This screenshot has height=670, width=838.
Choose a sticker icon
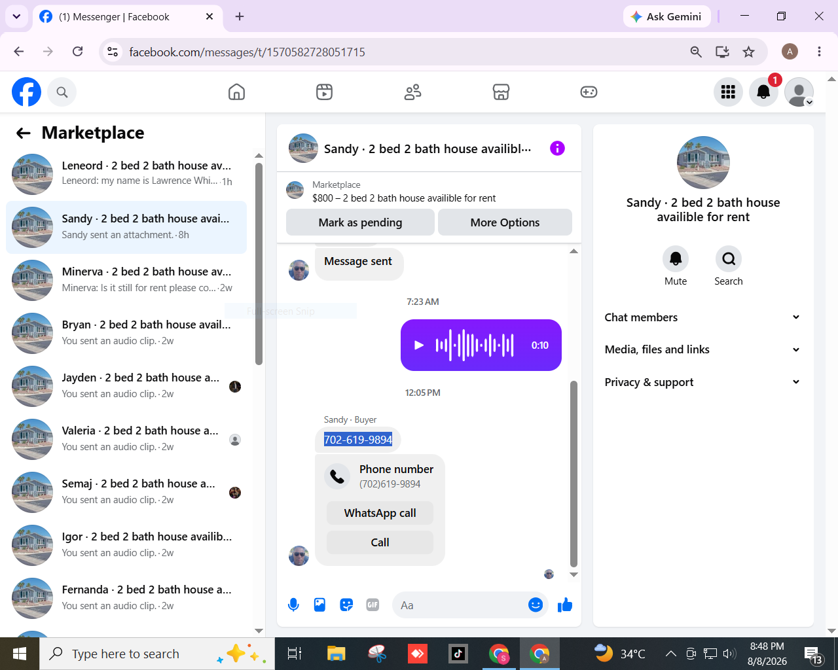pyautogui.click(x=346, y=605)
